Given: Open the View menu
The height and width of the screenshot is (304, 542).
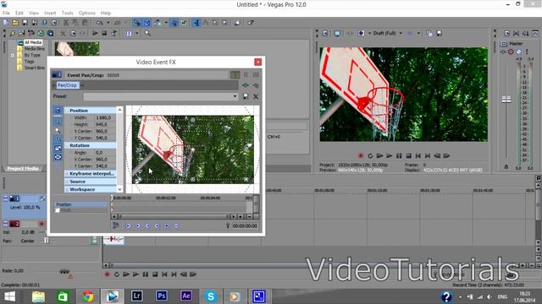Looking at the screenshot, I should 34,14.
